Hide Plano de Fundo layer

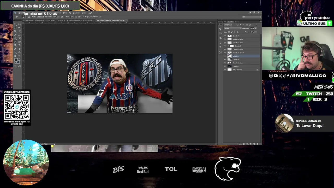(x=225, y=70)
